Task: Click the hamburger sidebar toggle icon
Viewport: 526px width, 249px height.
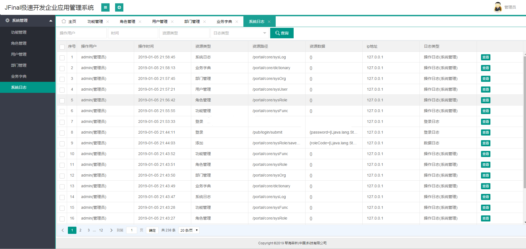Action: [106, 7]
